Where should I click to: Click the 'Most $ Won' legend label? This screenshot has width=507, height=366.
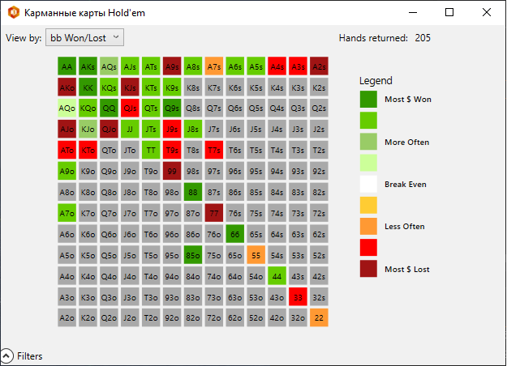pos(408,99)
